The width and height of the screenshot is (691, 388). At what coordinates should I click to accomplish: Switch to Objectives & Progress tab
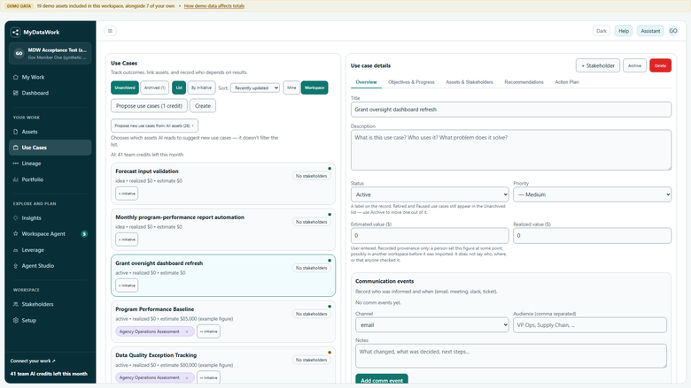coord(411,82)
